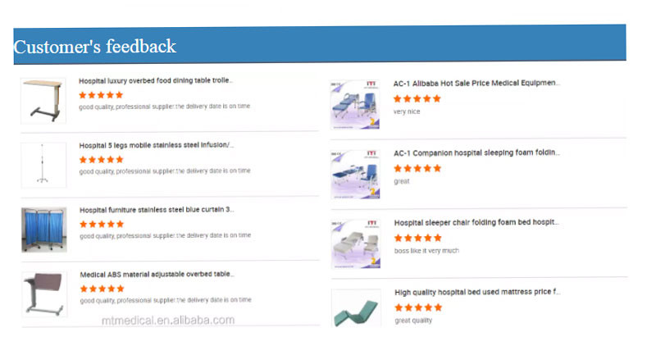Open the ABS adjustable overbed table thumbnail
The width and height of the screenshot is (656, 364).
click(x=44, y=294)
